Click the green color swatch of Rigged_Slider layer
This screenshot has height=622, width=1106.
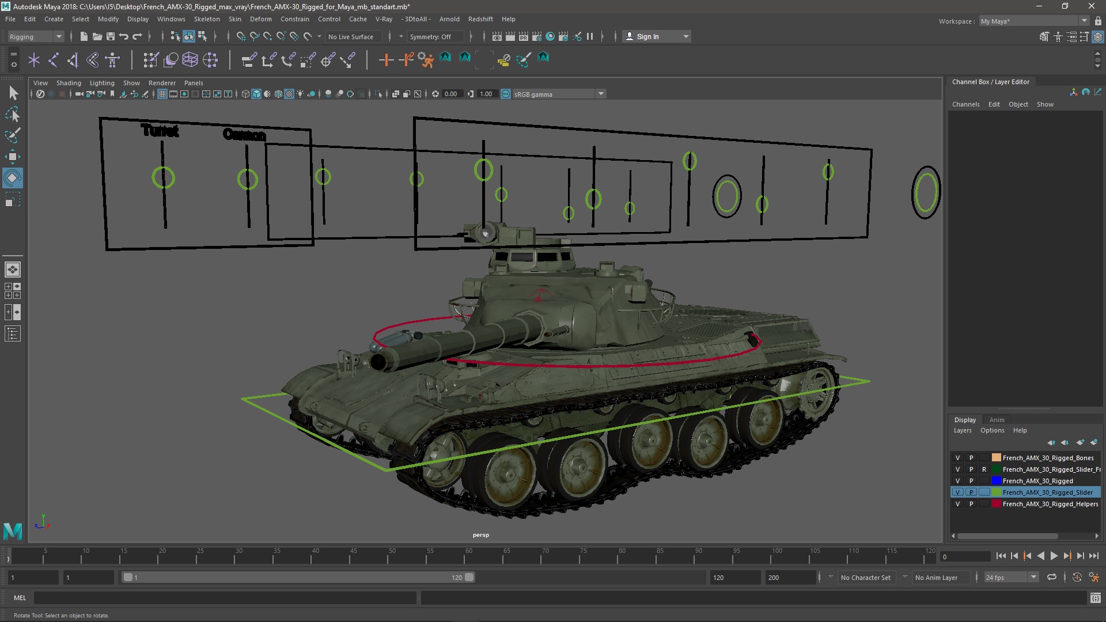[x=996, y=492]
